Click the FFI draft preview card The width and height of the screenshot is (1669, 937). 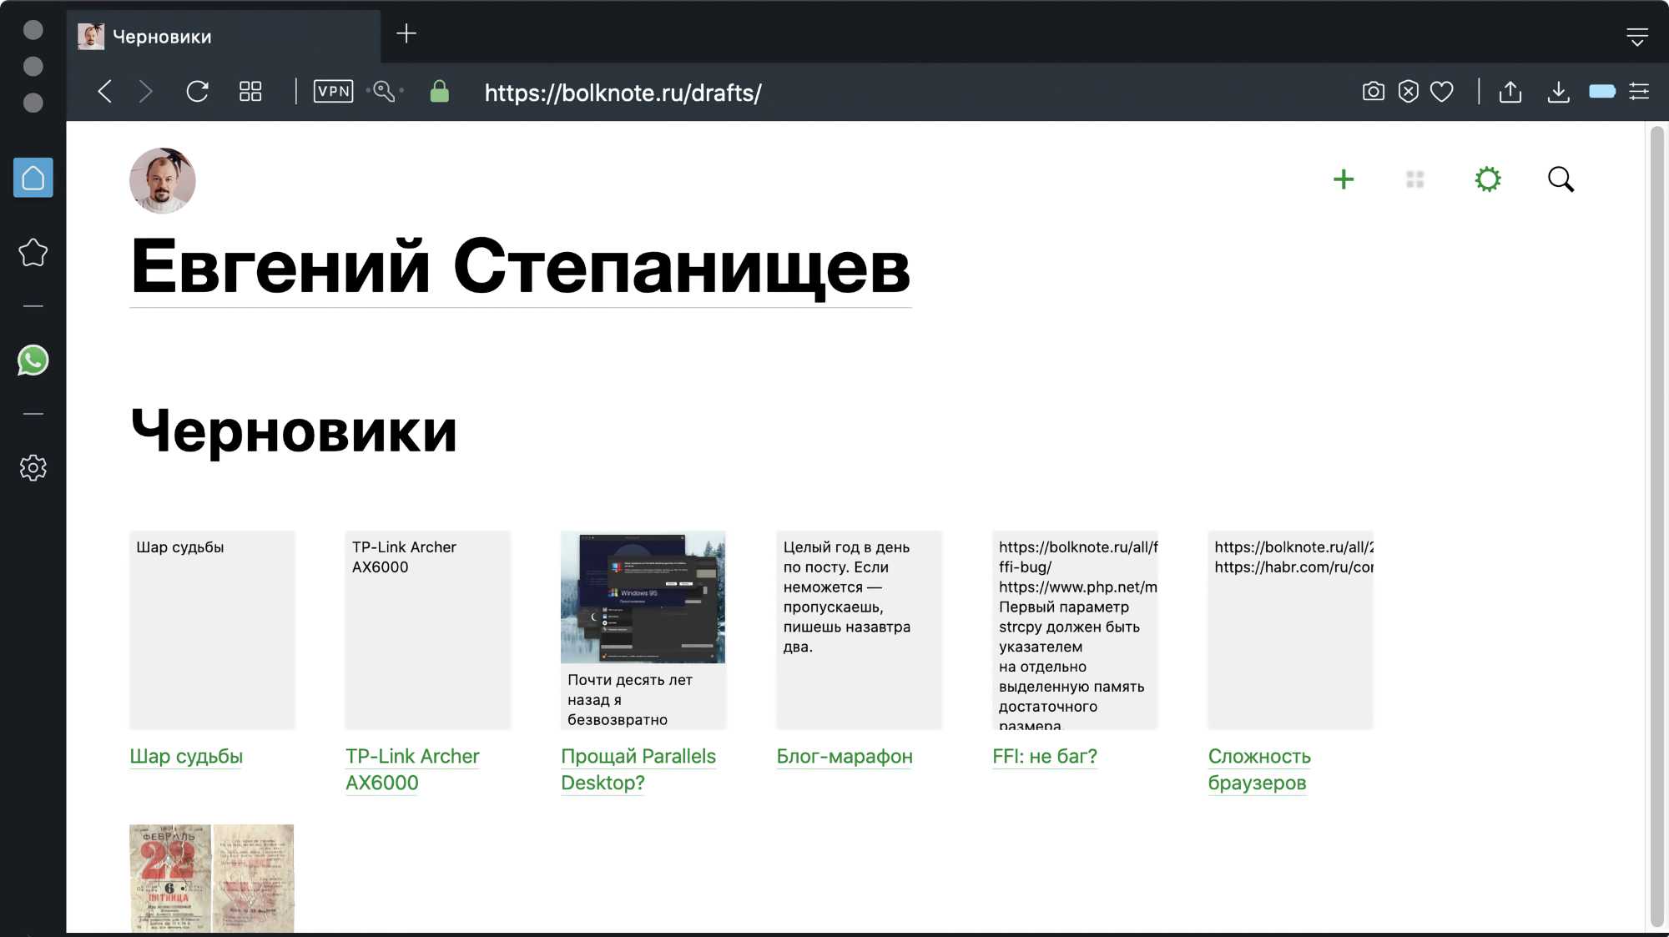1075,630
